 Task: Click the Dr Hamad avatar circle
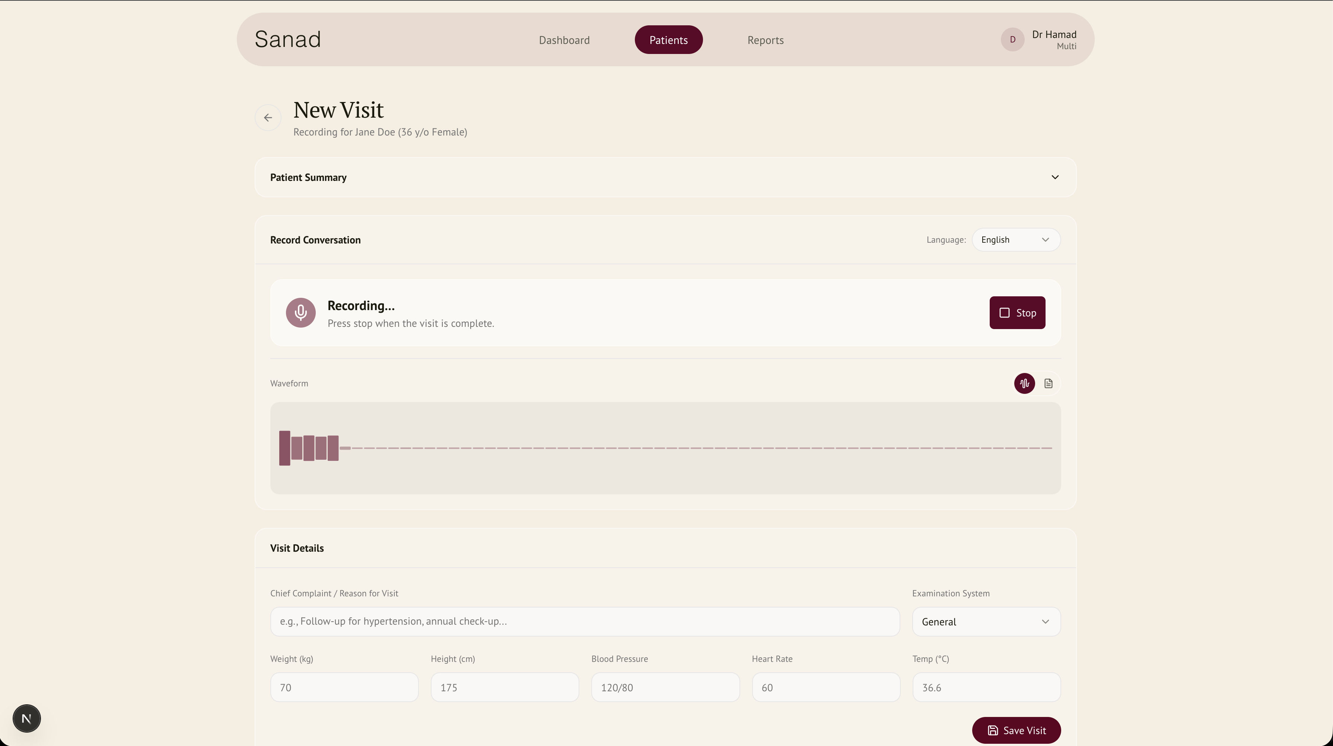pyautogui.click(x=1012, y=39)
